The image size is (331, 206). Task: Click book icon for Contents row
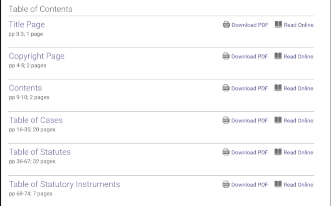(278, 88)
